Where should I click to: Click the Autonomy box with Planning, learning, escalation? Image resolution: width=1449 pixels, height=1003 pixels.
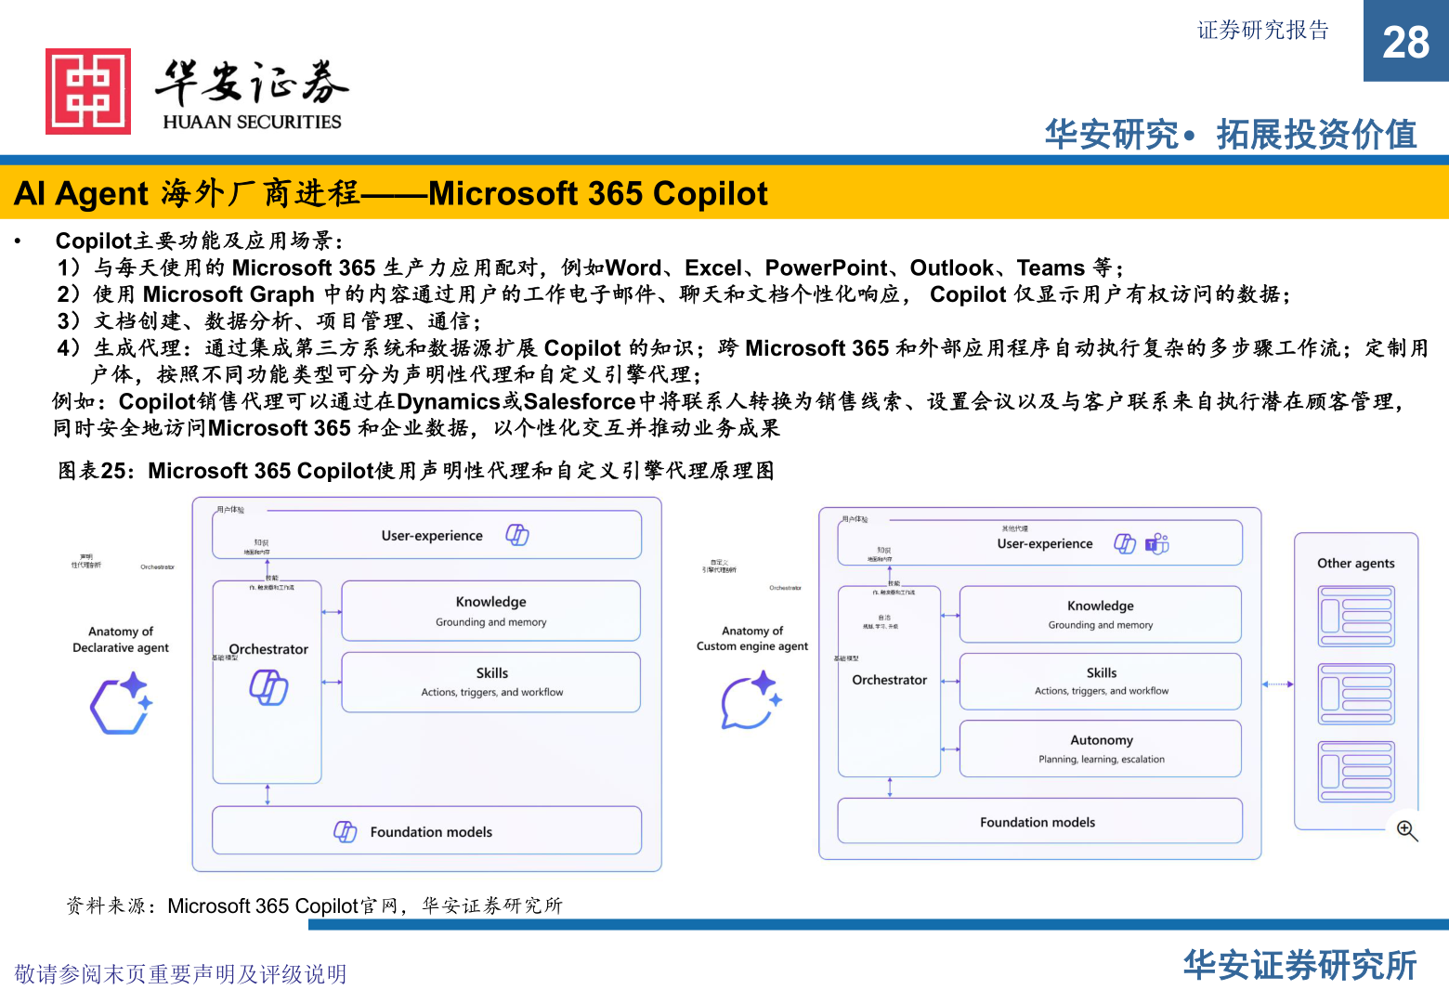pos(1101,749)
